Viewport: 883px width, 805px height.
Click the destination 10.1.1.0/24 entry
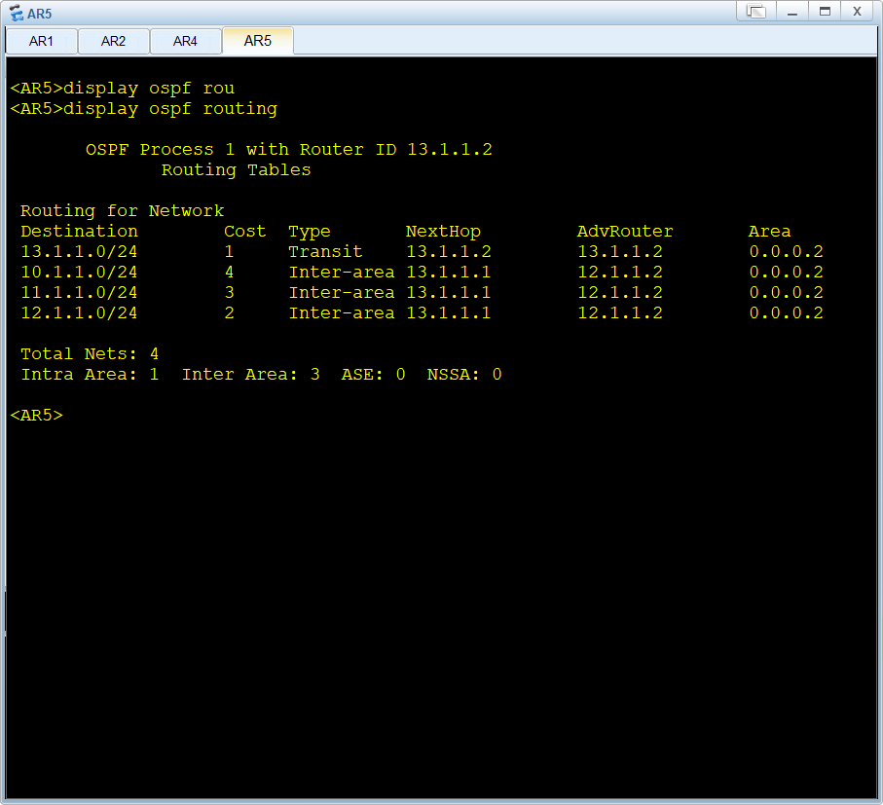pos(80,273)
